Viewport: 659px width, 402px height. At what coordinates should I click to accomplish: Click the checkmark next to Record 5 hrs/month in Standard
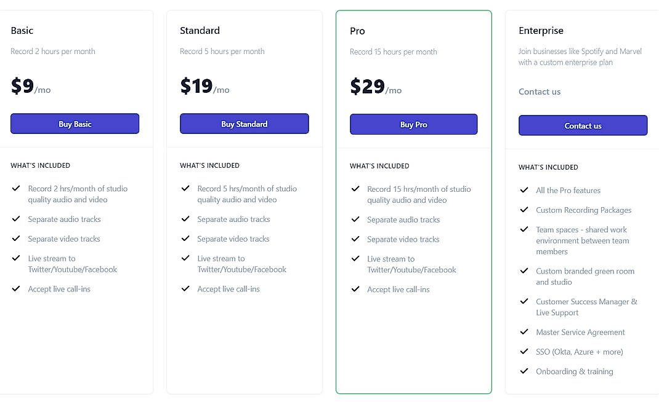pos(185,188)
